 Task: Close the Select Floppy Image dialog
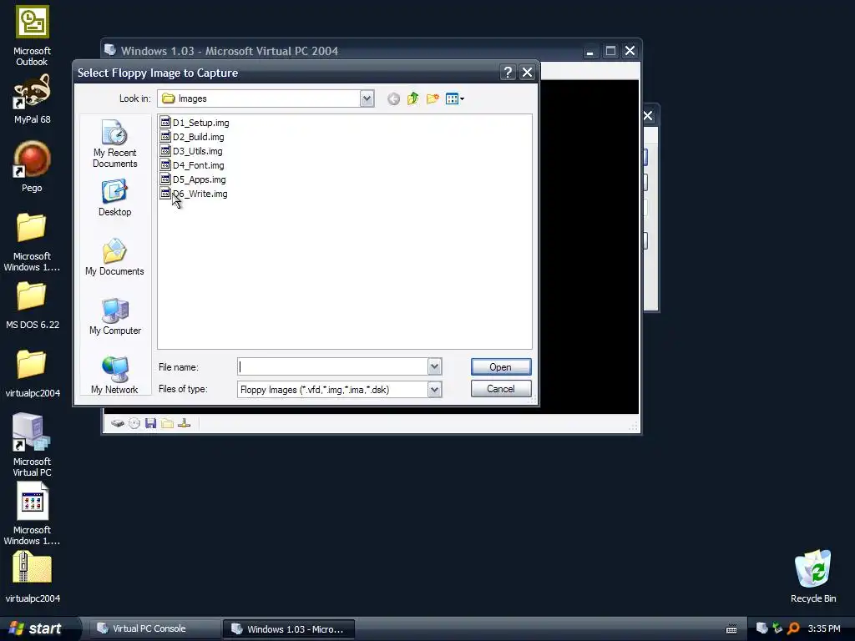click(527, 73)
